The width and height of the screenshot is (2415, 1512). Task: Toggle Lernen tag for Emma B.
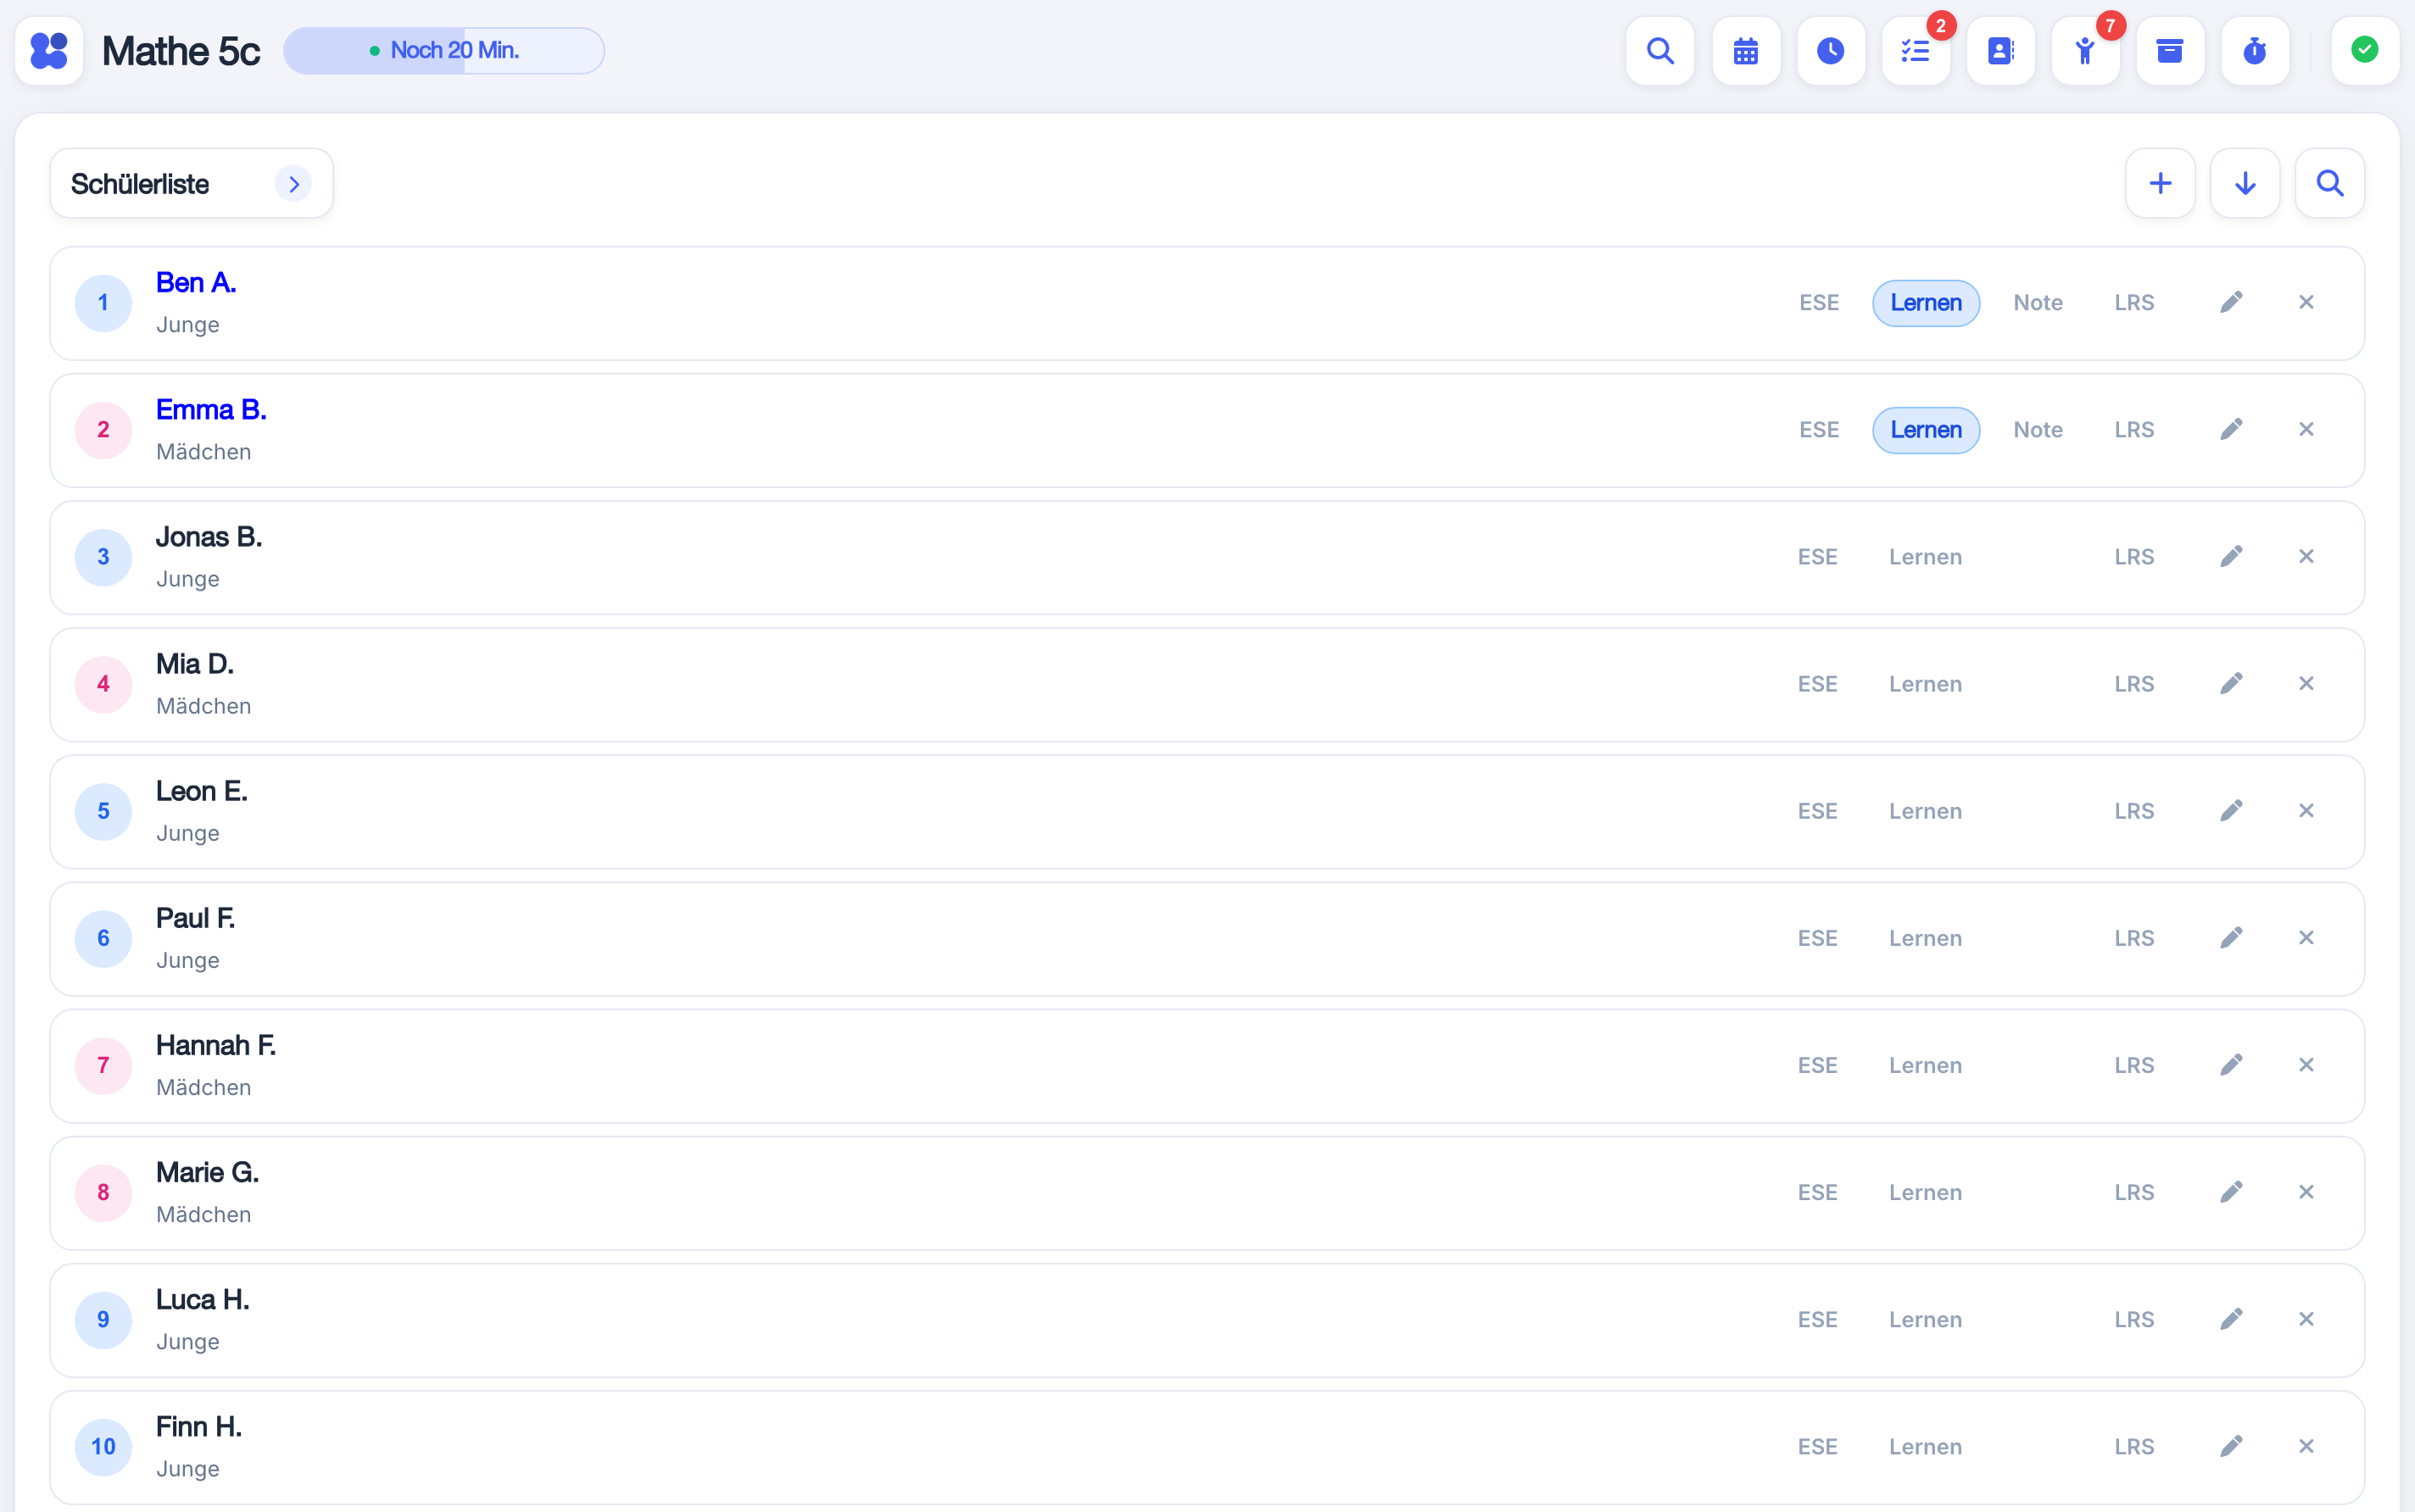click(1926, 430)
